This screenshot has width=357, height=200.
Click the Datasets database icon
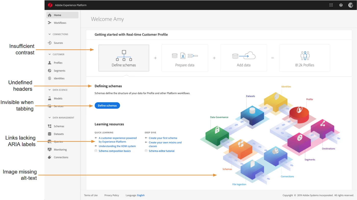click(x=50, y=134)
